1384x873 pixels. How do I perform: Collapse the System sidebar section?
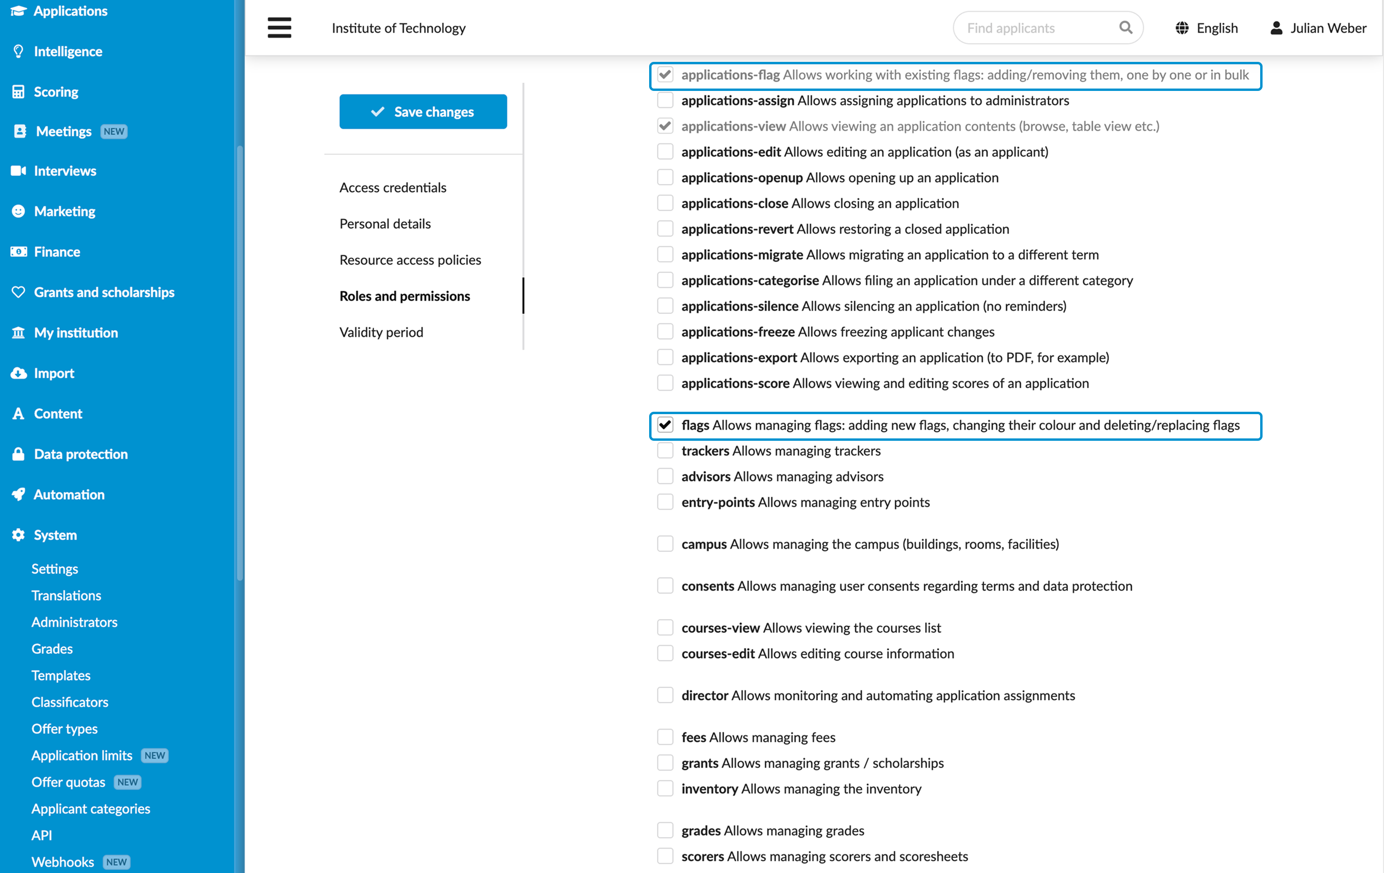(55, 535)
